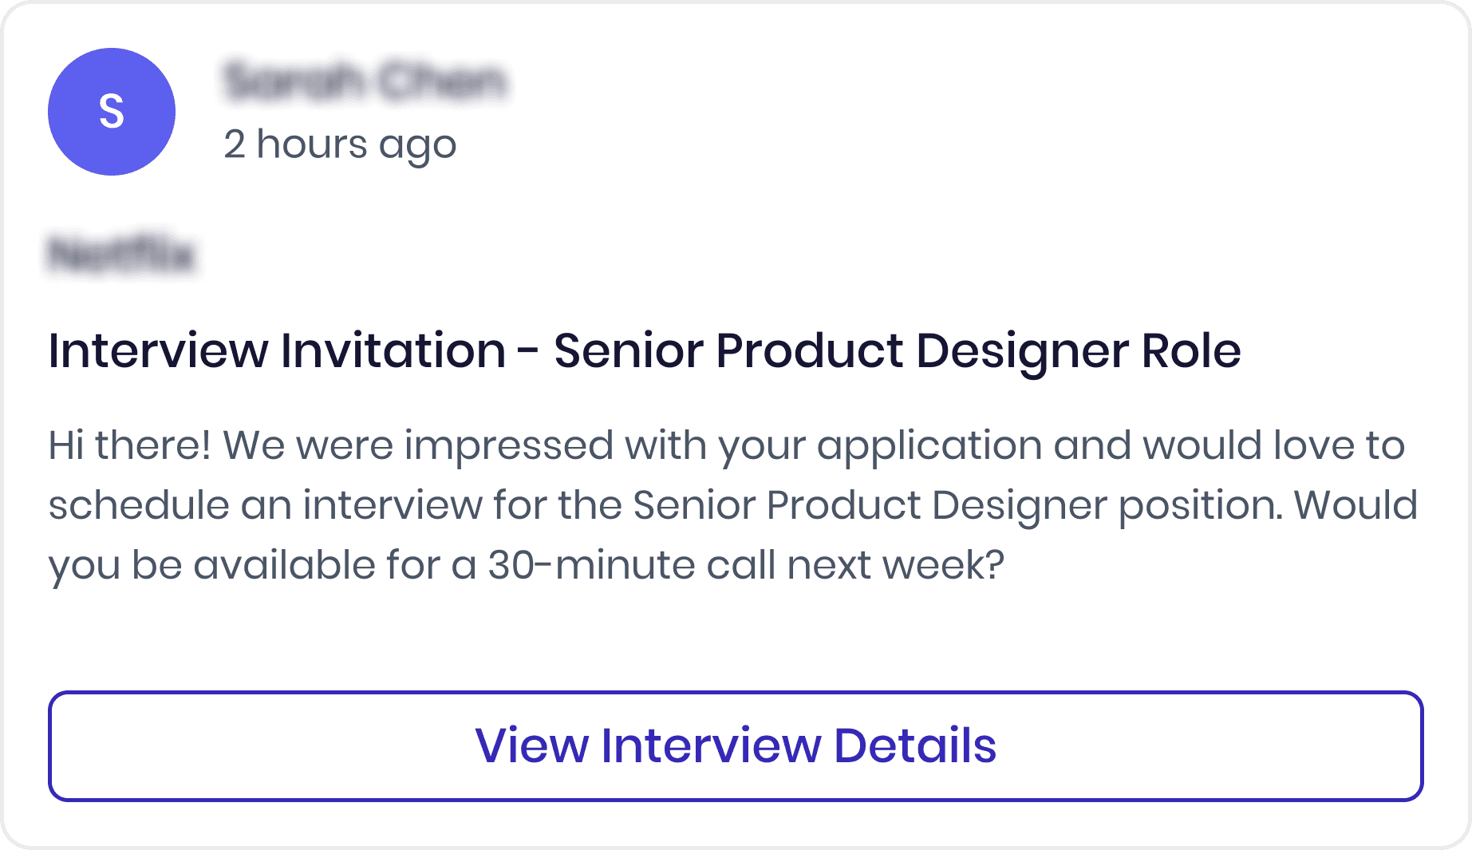Click the "30-minute call next week?" sentence
This screenshot has height=850, width=1472.
(x=745, y=564)
